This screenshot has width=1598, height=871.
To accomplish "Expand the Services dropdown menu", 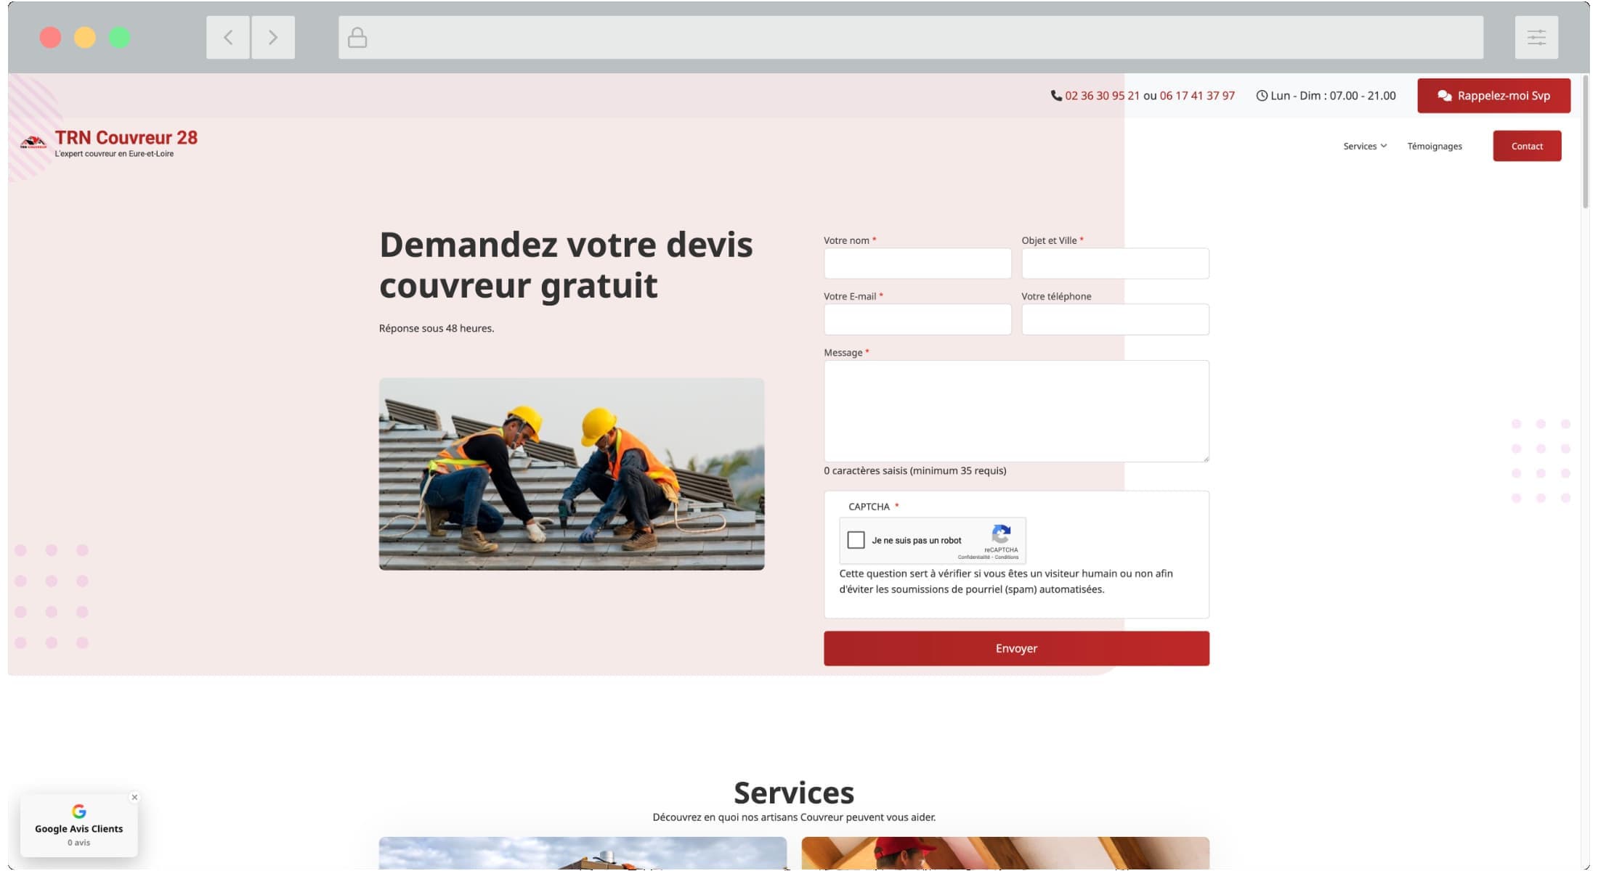I will point(1364,147).
